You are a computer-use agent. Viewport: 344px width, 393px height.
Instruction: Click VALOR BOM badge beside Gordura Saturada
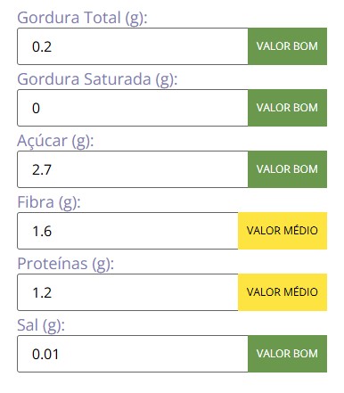coord(287,108)
